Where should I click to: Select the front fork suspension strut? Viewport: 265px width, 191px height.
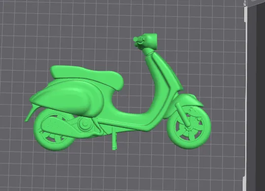click(x=183, y=115)
